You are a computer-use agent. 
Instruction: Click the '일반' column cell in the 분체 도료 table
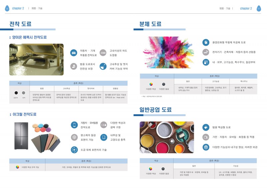tap(188, 81)
